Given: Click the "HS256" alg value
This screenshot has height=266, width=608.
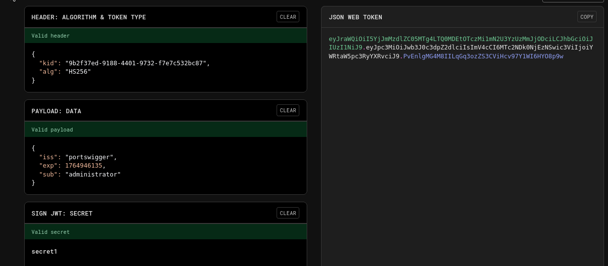Looking at the screenshot, I should click(78, 72).
